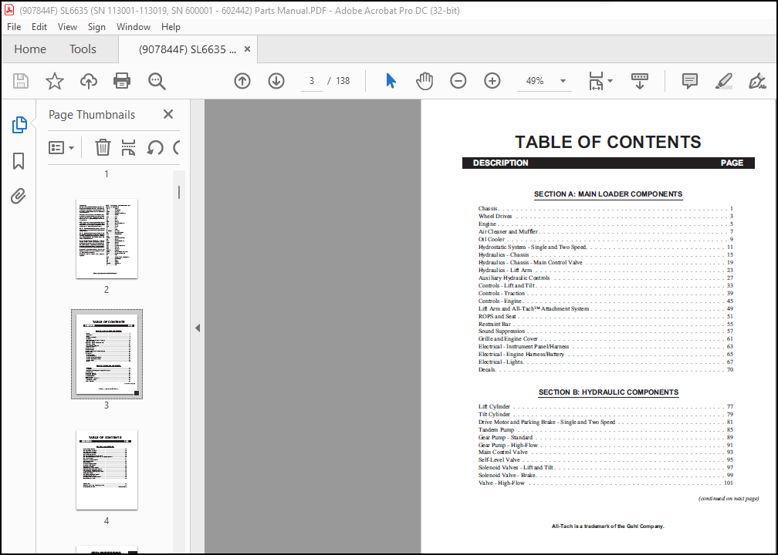Click the 'ROPS and Seat' entry
The image size is (778, 555).
pyautogui.click(x=605, y=316)
